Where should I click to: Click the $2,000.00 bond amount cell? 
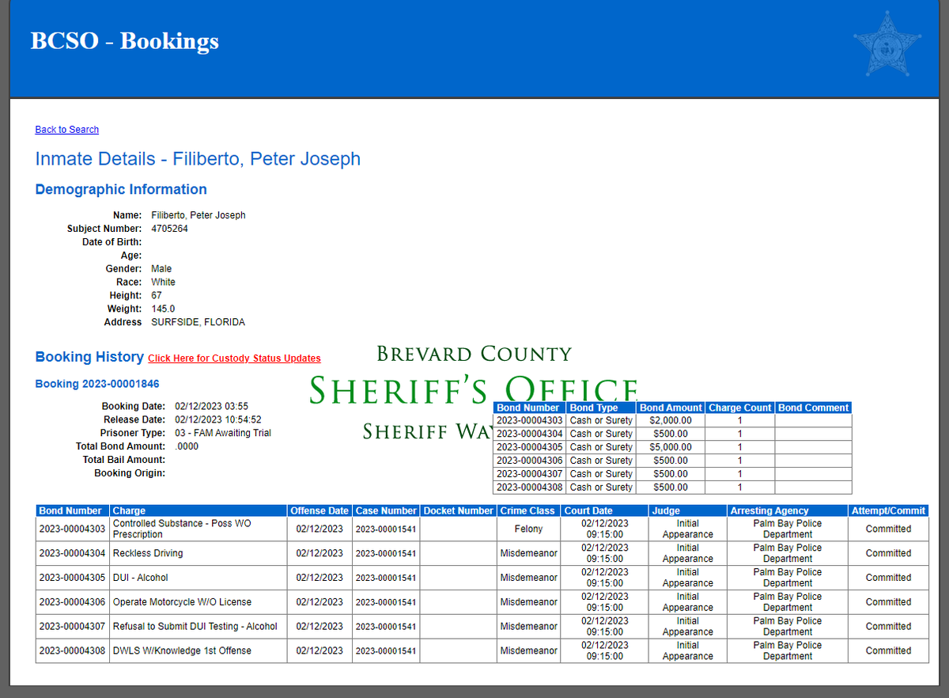point(671,421)
